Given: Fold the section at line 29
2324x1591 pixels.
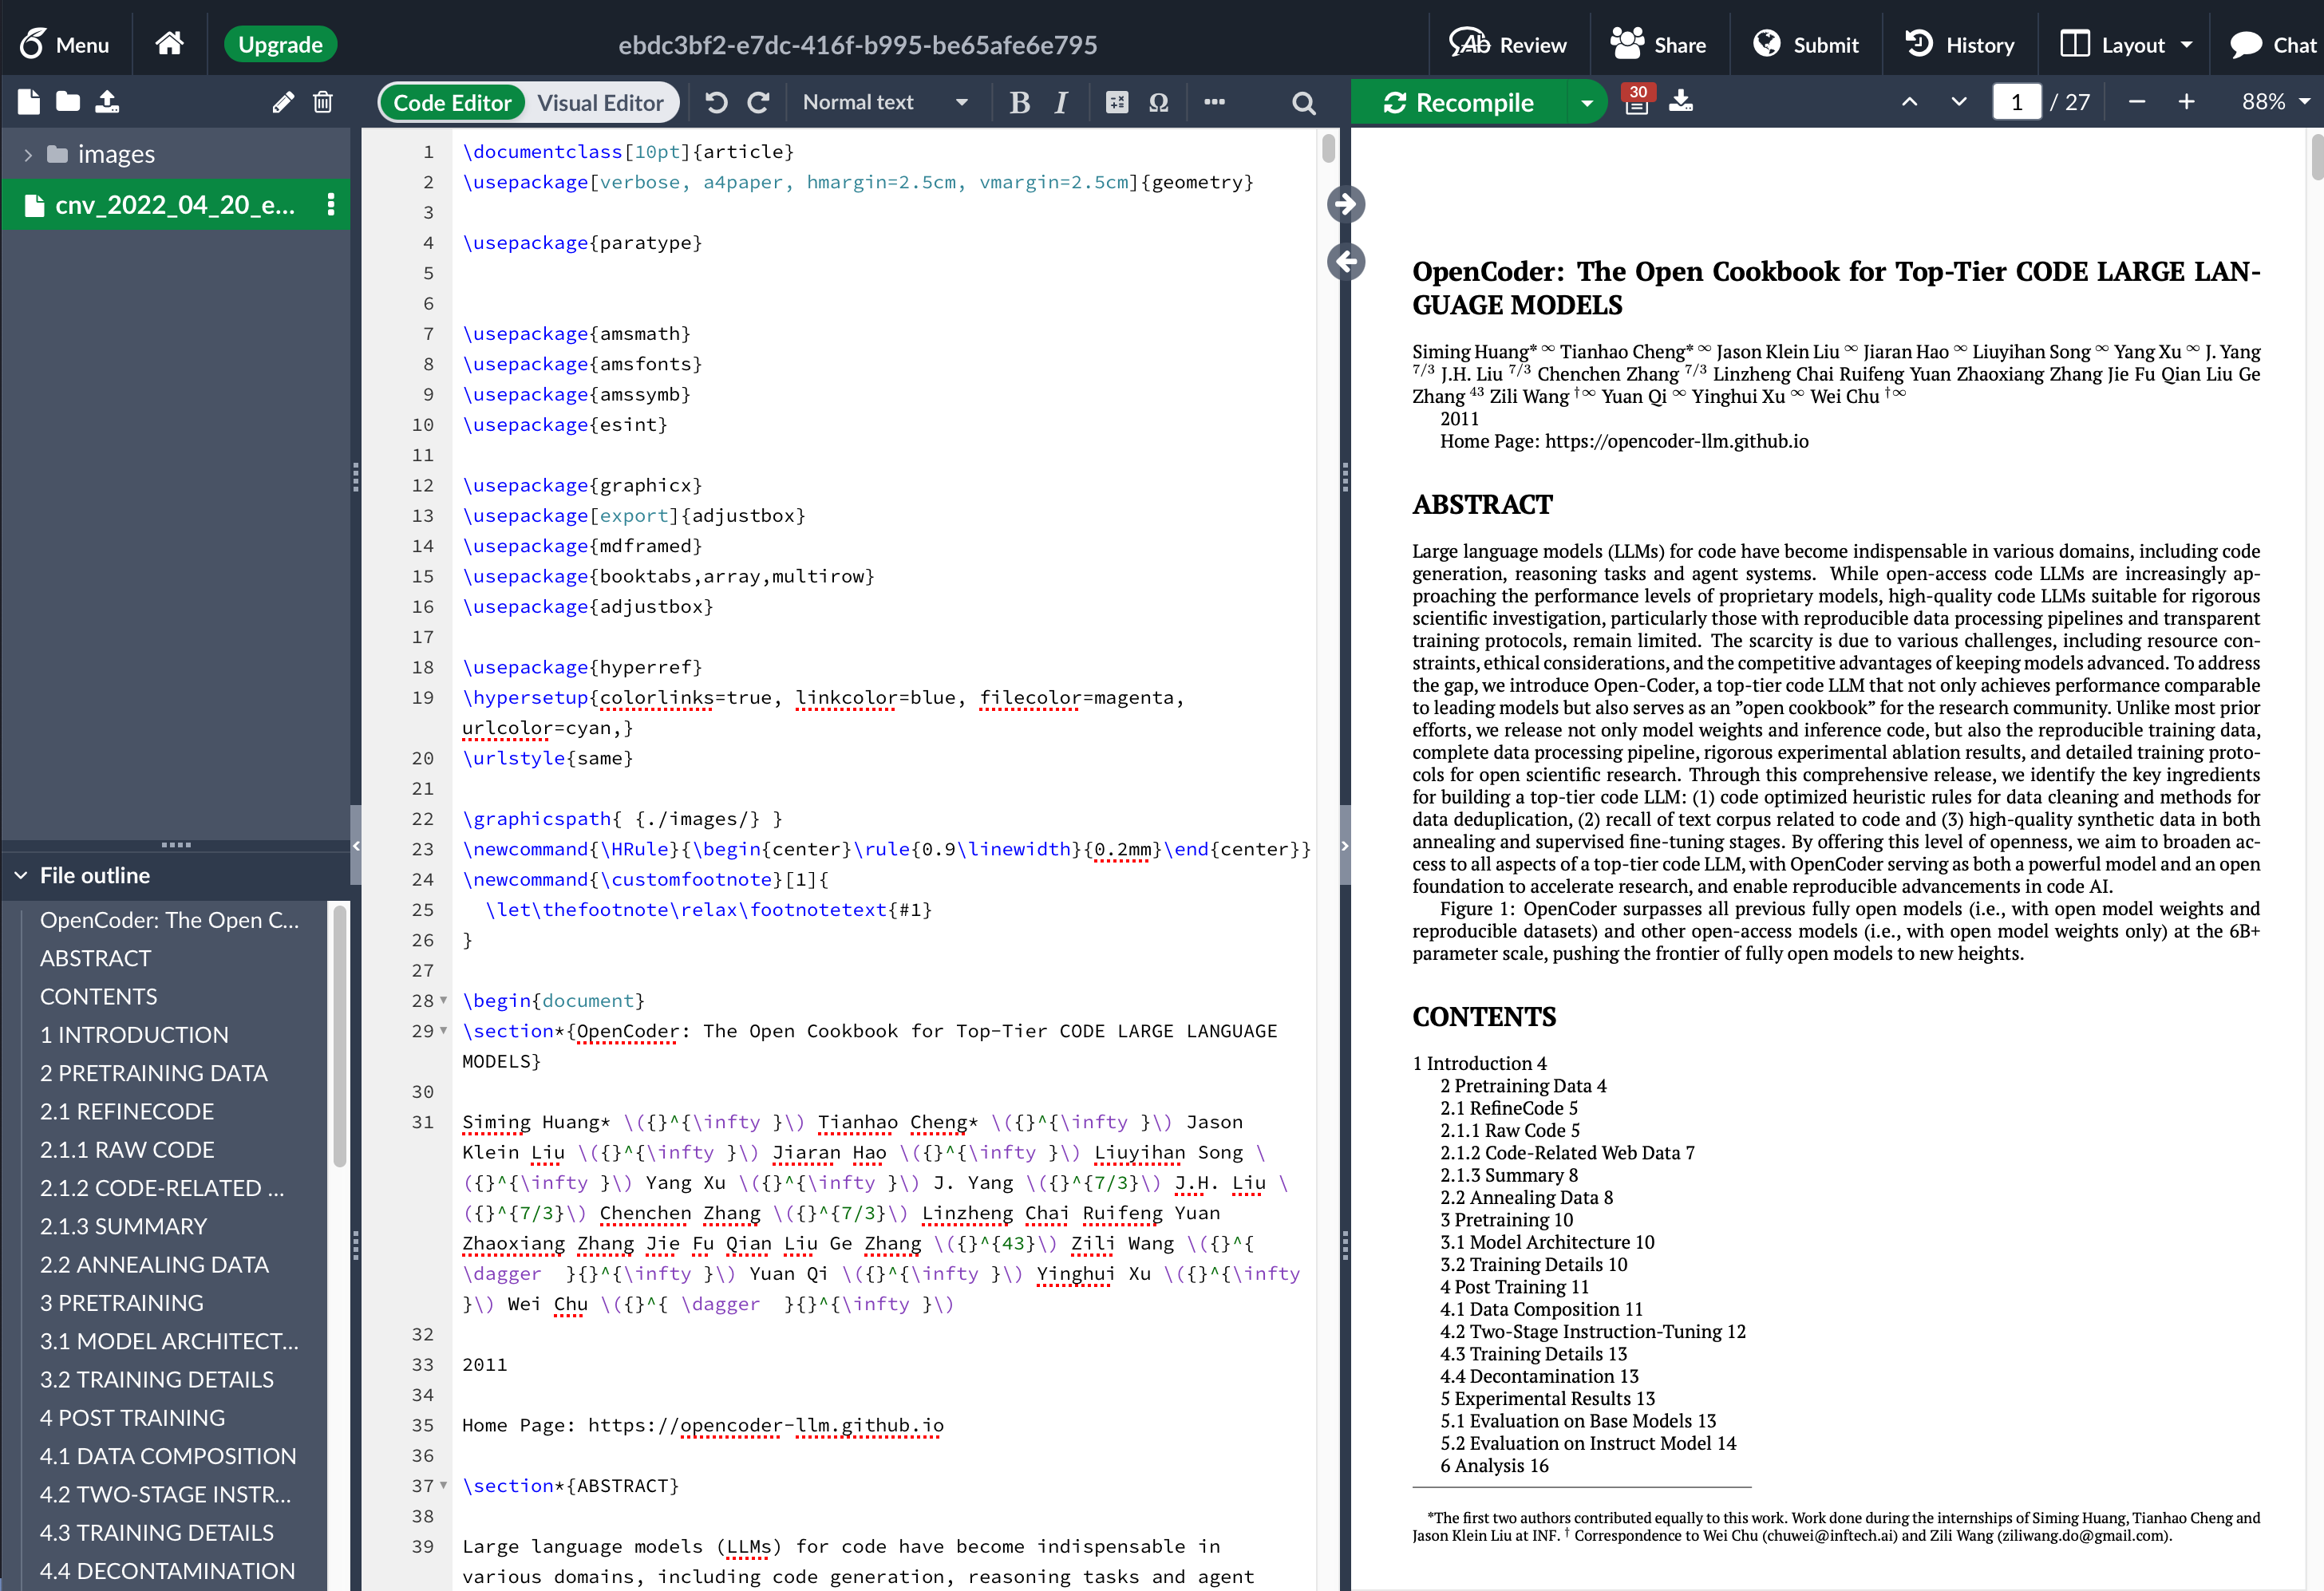Looking at the screenshot, I should point(444,1030).
